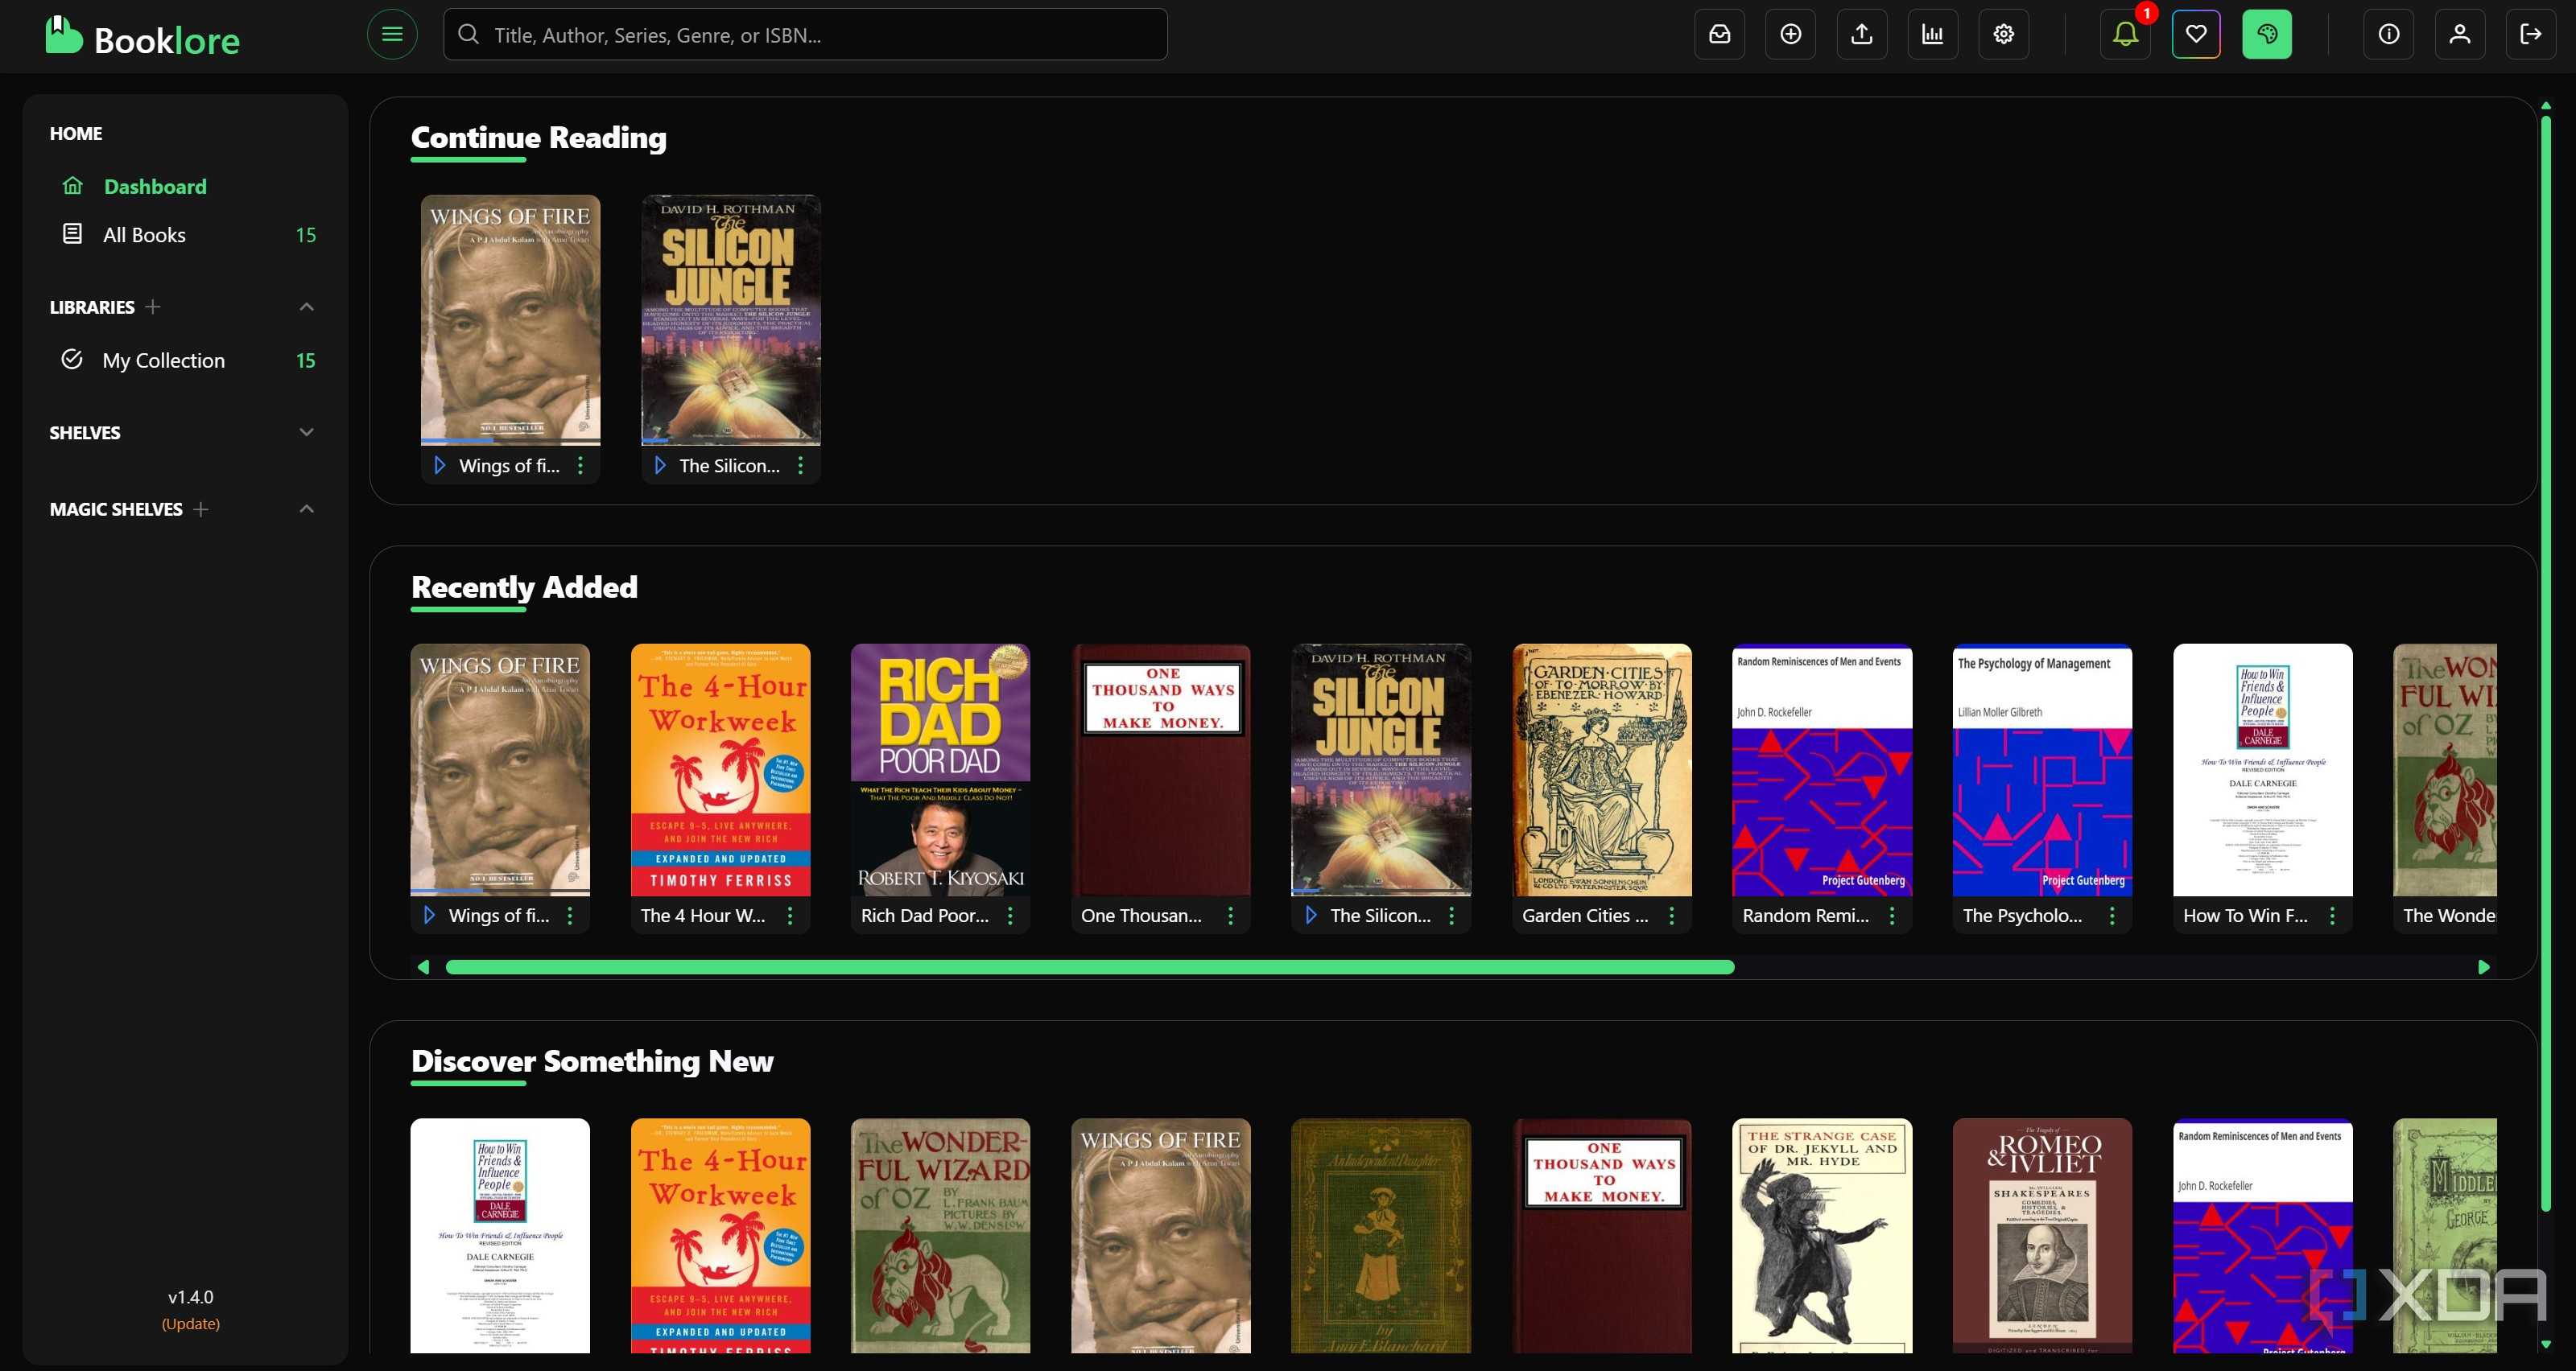
Task: Open options menu for One Thousand Ways book
Action: (1230, 916)
